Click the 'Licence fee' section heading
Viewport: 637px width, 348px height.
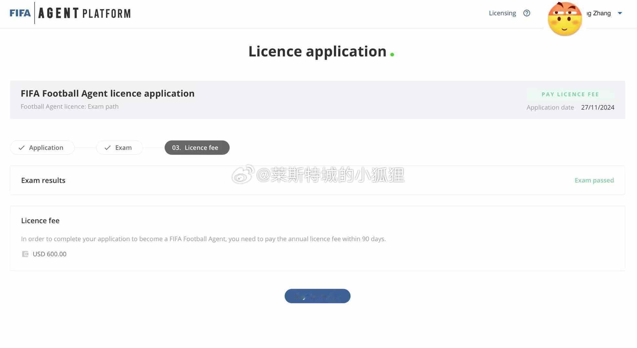[40, 221]
